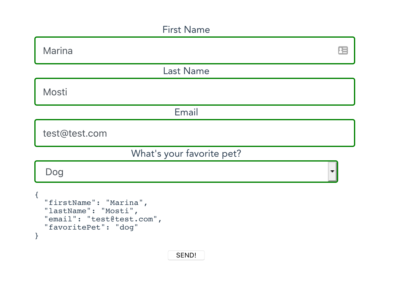Screen dimensions: 412x283
Task: Click the "Marina" value in JSON output
Action: [x=124, y=203]
